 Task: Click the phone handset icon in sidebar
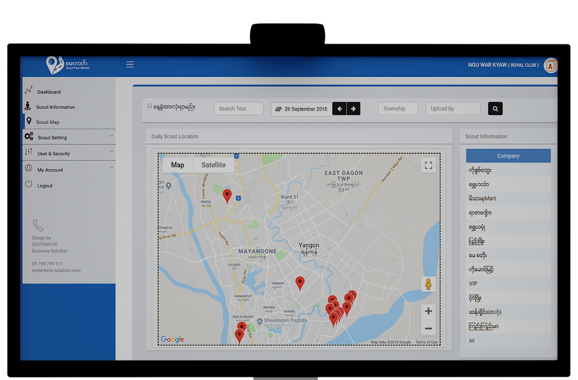(x=38, y=225)
